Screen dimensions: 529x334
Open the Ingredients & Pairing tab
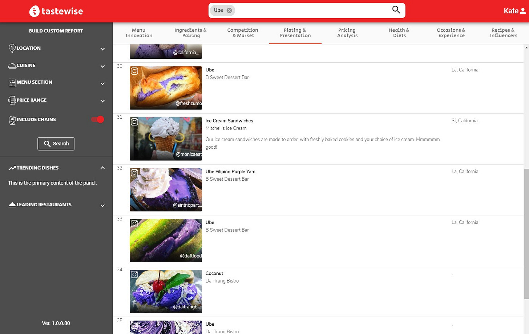tap(191, 33)
